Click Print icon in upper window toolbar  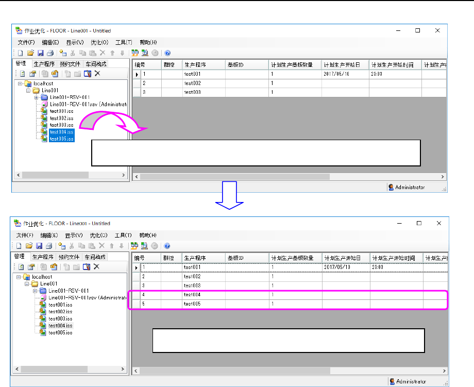point(50,53)
